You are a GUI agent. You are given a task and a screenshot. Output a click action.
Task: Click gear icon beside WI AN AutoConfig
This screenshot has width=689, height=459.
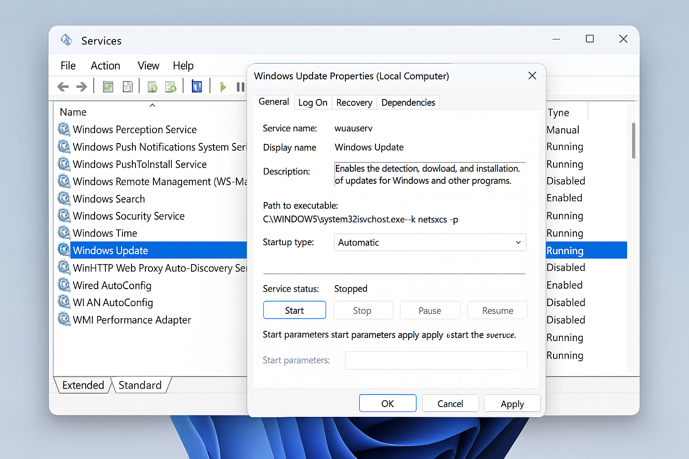point(64,302)
